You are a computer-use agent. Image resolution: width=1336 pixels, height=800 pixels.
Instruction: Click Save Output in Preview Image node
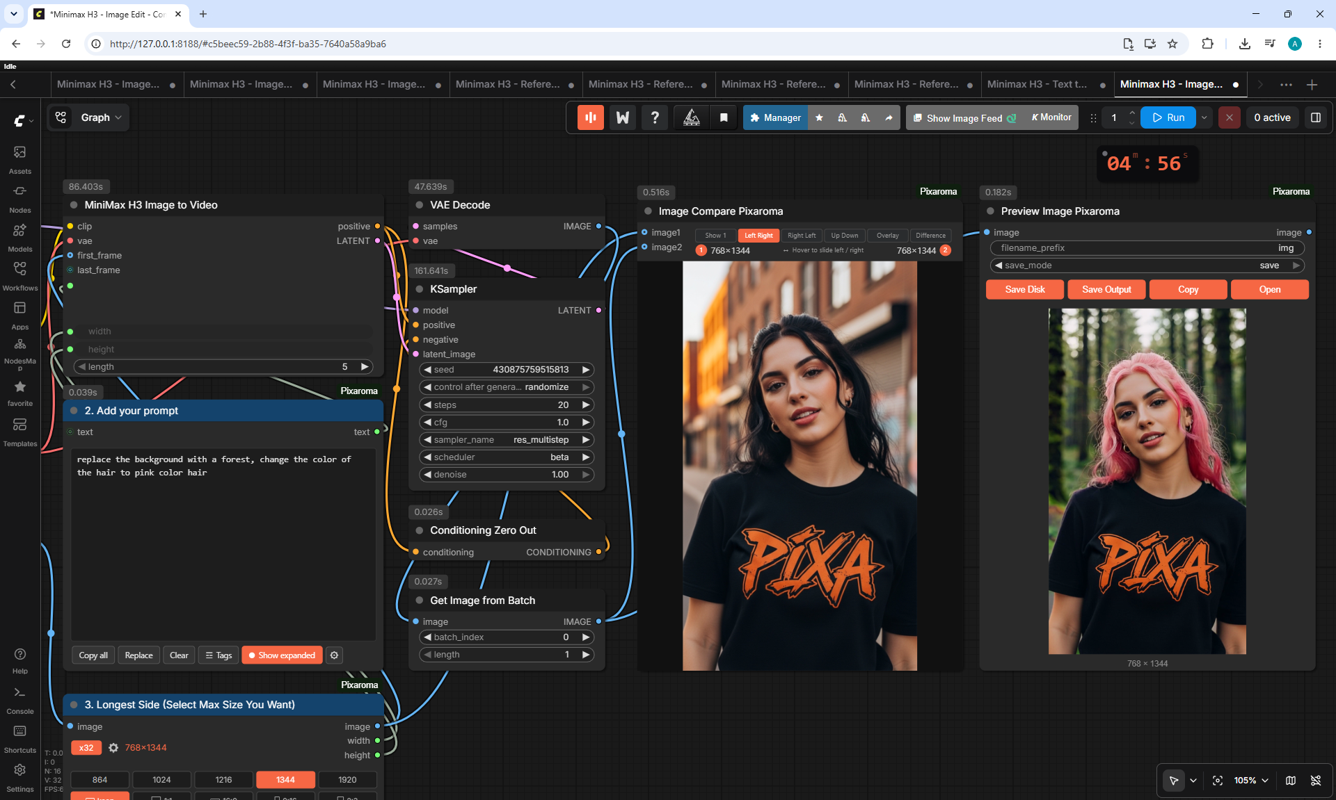[1106, 290]
